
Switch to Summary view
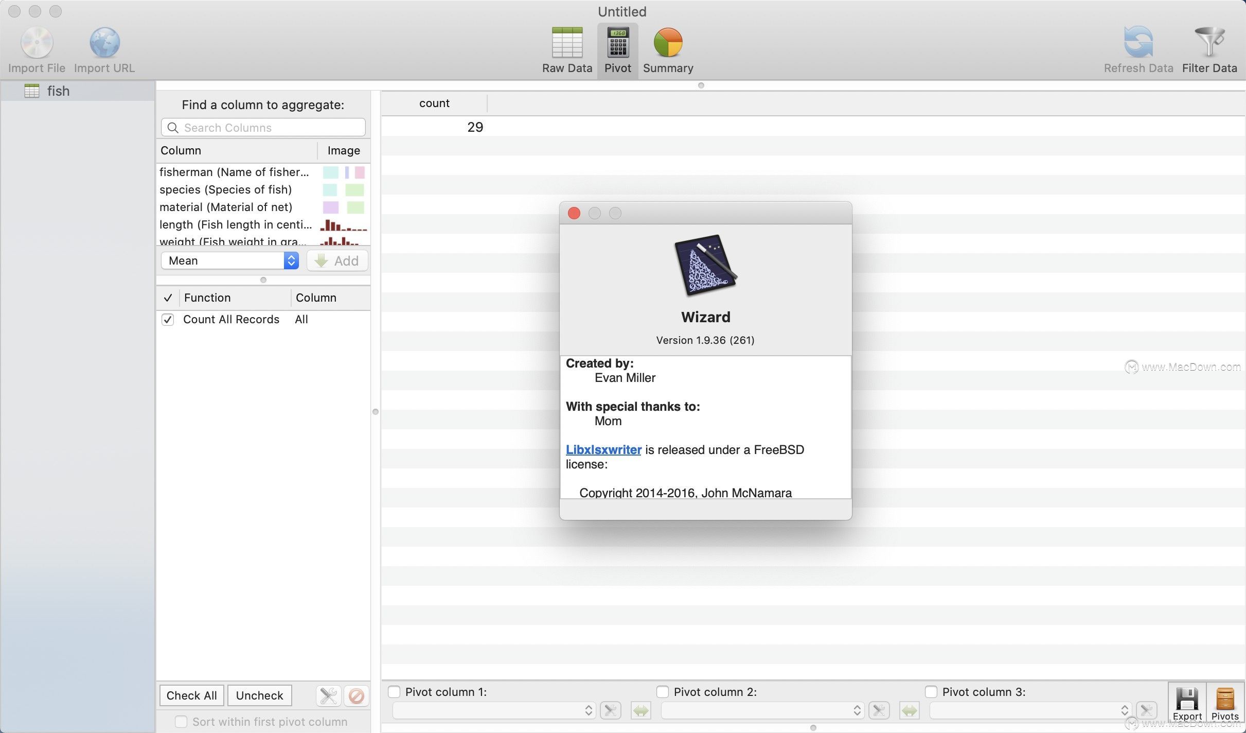668,47
